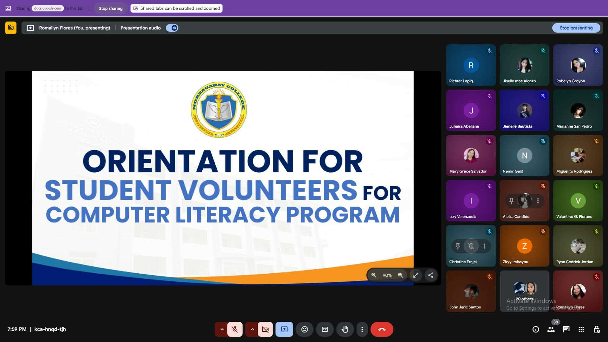608x342 pixels.
Task: Click the share icon on presentation
Action: [431, 275]
